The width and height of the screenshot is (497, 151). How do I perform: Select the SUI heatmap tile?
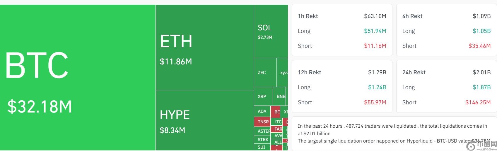click(x=262, y=147)
